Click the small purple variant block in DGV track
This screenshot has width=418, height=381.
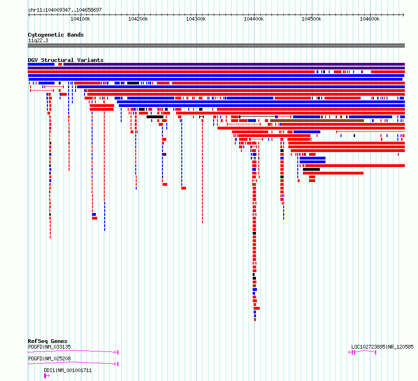pyautogui.click(x=164, y=154)
